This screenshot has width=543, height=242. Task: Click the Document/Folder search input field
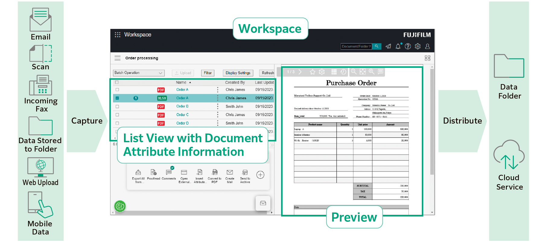click(x=356, y=46)
